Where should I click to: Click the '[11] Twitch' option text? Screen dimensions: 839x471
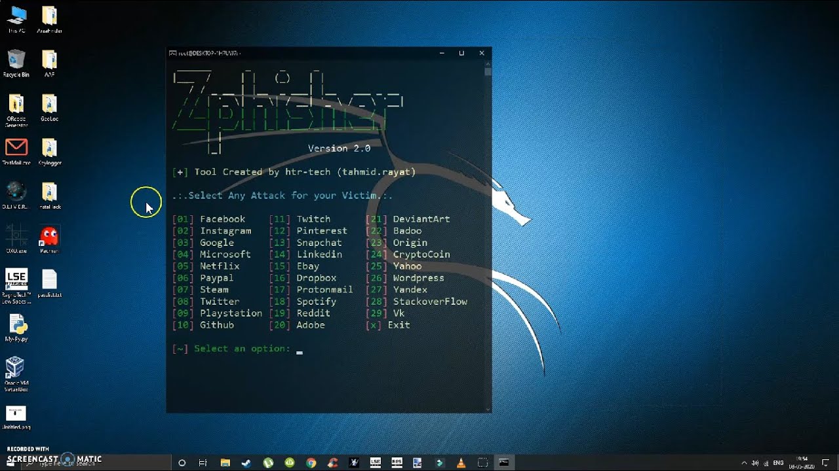coord(300,219)
